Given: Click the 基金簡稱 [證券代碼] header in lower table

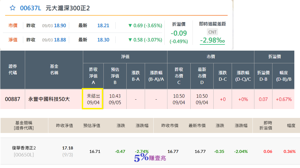Looking at the screenshot, I should [x=24, y=125].
